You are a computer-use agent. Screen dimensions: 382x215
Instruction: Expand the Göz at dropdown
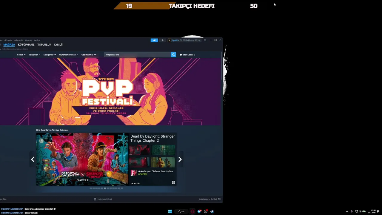(x=21, y=55)
